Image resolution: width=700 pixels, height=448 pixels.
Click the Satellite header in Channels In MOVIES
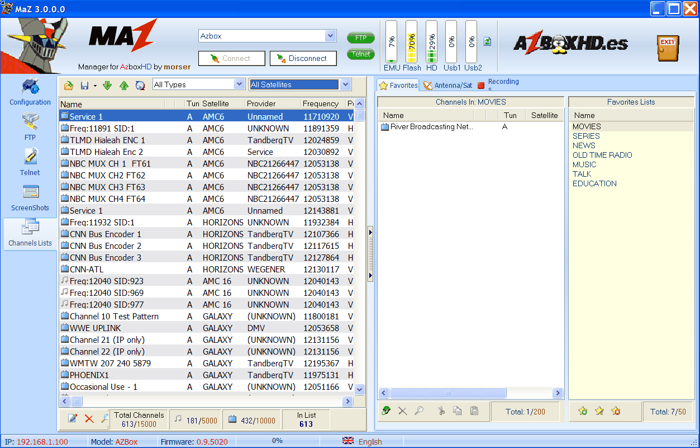point(545,115)
